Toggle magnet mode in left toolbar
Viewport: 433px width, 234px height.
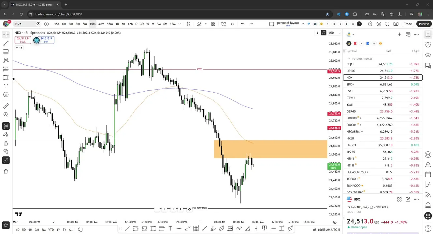pos(6,126)
